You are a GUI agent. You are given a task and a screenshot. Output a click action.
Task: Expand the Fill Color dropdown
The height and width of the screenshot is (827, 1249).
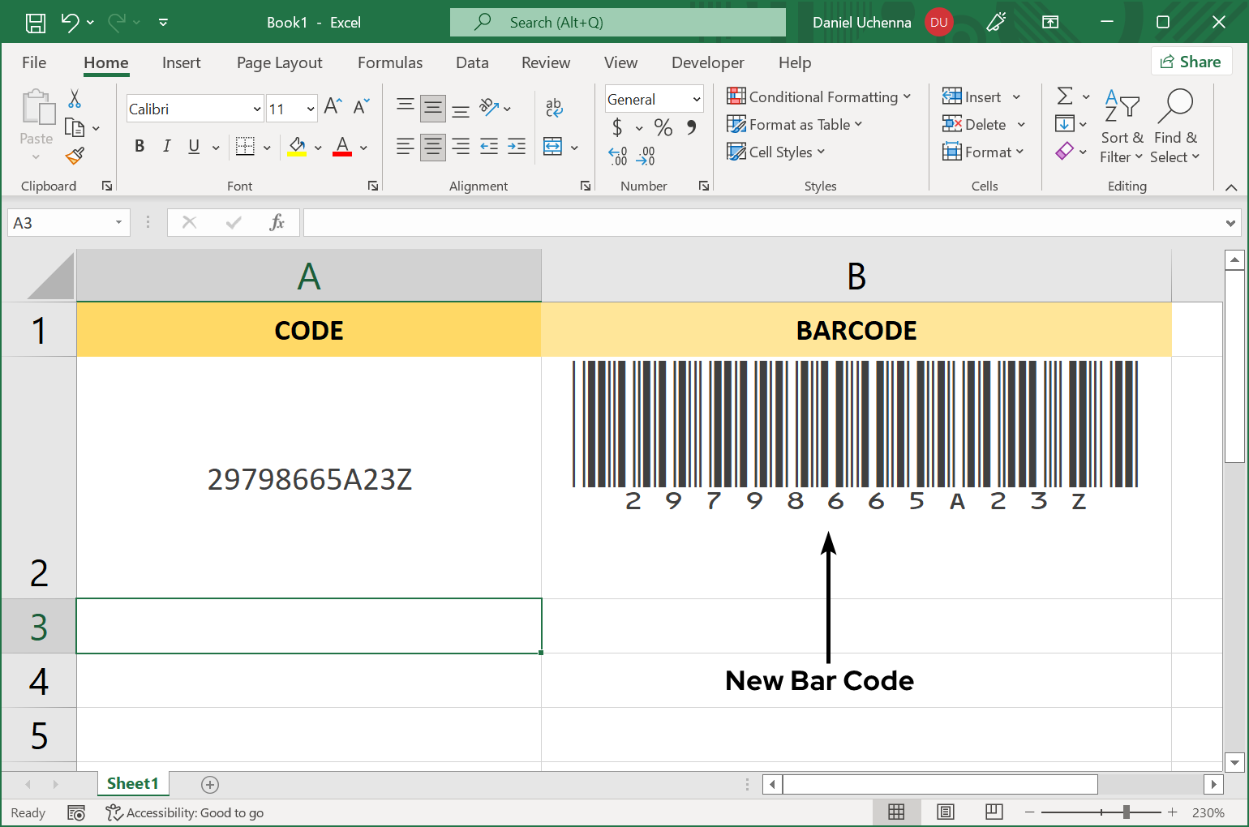tap(318, 147)
